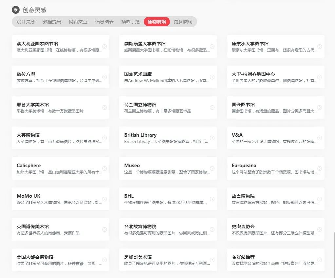Switch to the 设计灵感 tab
The image size is (335, 278).
tap(26, 22)
